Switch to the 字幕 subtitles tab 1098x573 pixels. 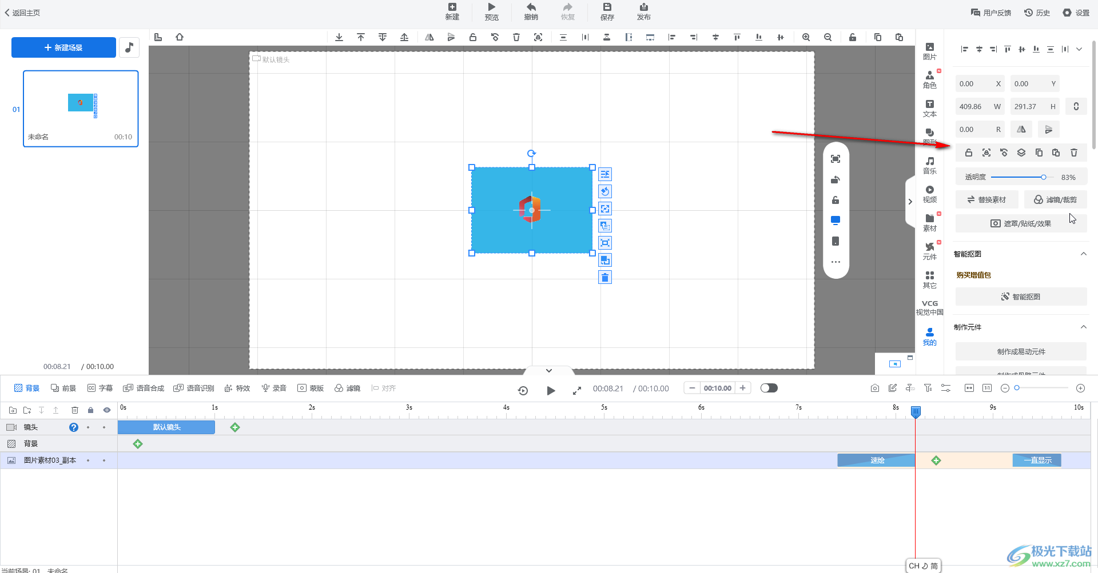click(100, 388)
